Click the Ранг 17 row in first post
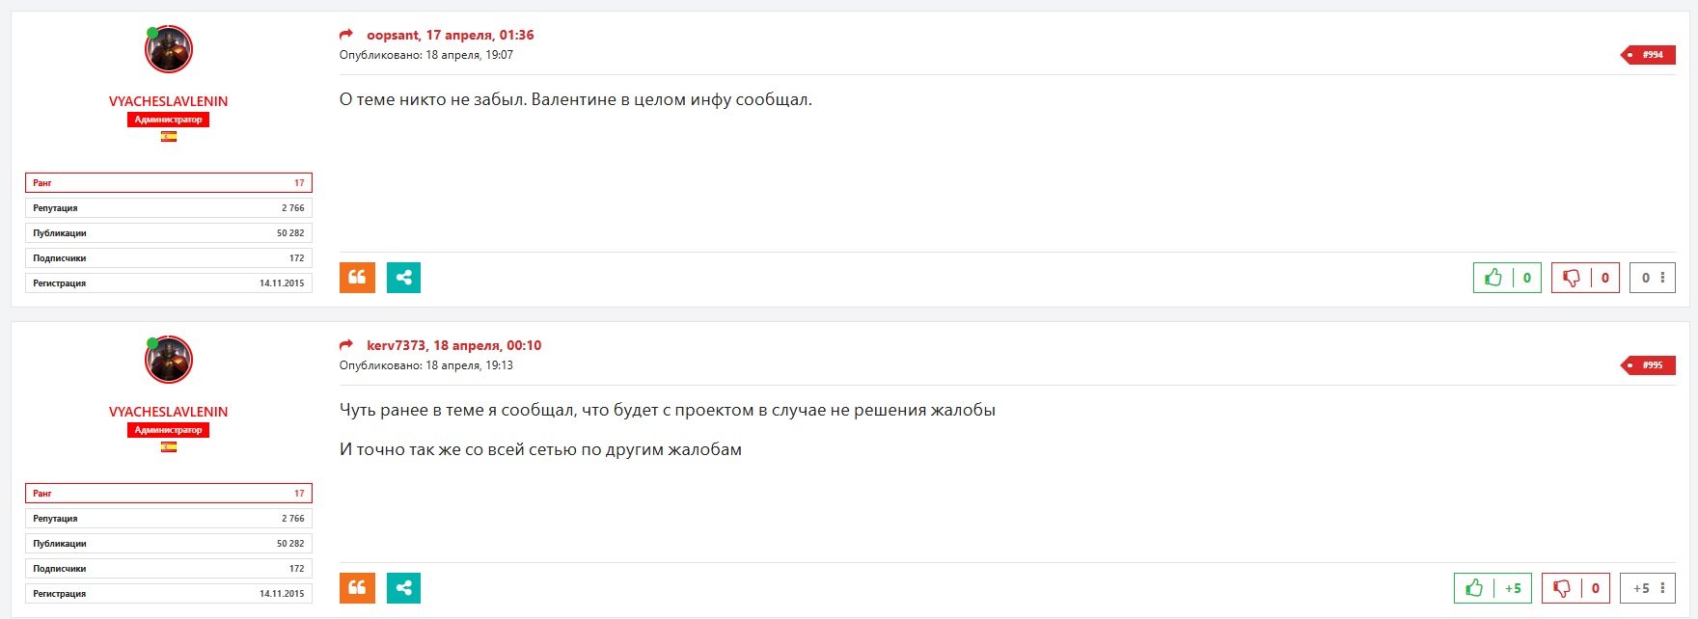 pos(169,183)
